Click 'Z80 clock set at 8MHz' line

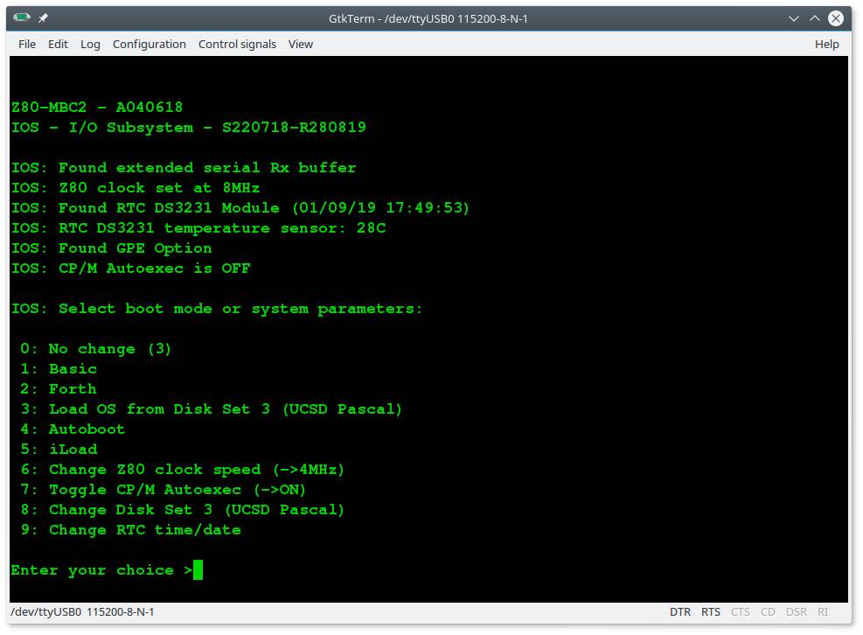coord(136,188)
